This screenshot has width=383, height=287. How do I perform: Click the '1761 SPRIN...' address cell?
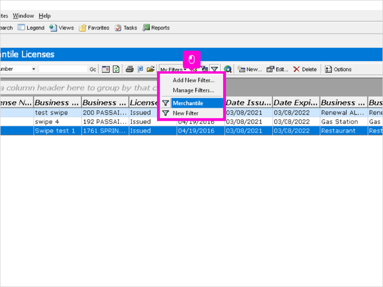click(x=105, y=131)
